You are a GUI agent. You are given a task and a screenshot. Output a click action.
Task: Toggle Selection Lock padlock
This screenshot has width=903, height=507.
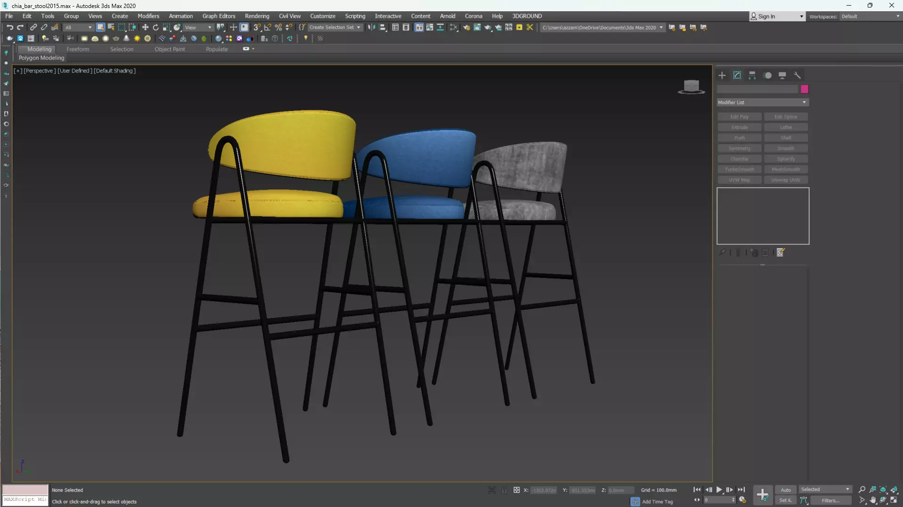coord(504,490)
